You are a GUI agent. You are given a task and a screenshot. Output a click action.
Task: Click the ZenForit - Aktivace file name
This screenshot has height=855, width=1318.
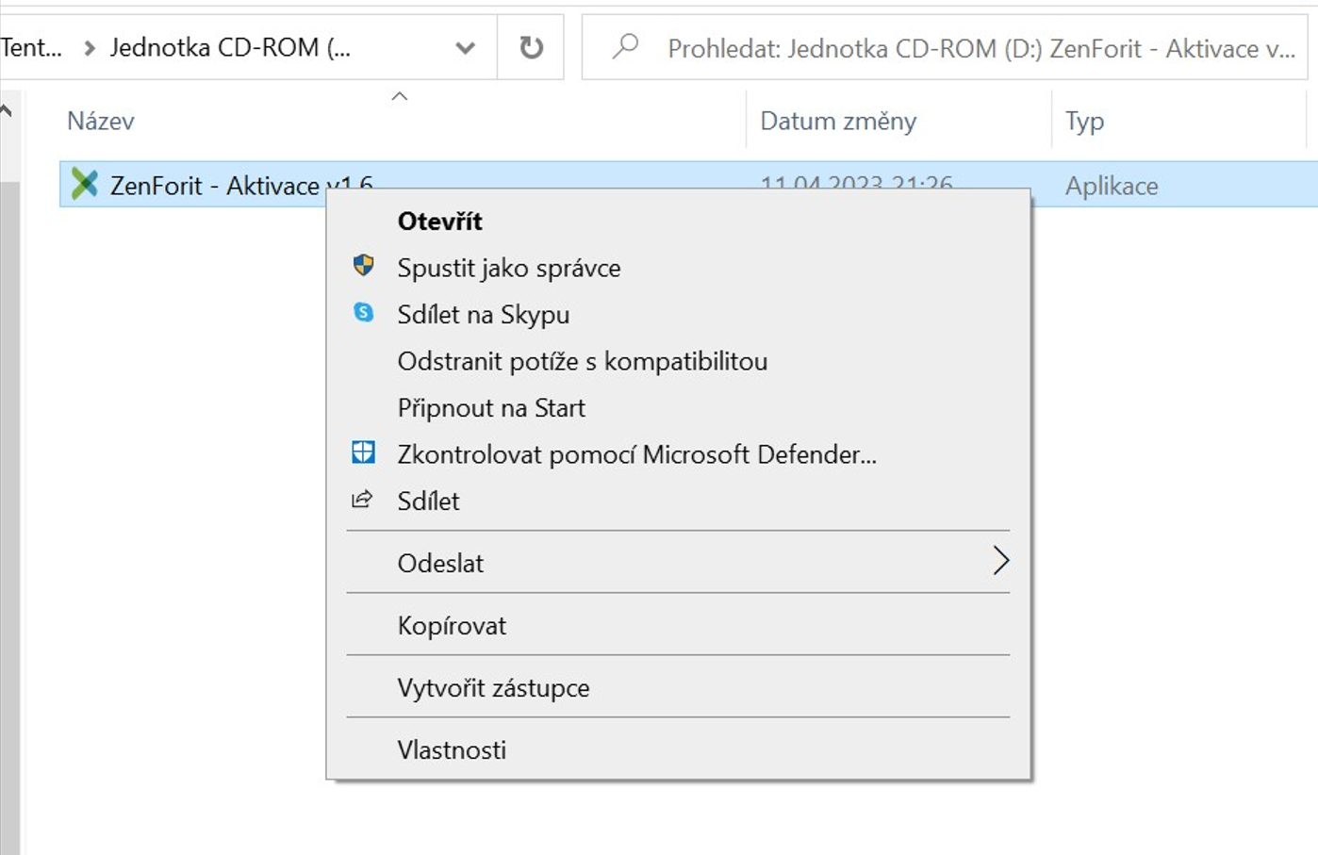point(241,185)
